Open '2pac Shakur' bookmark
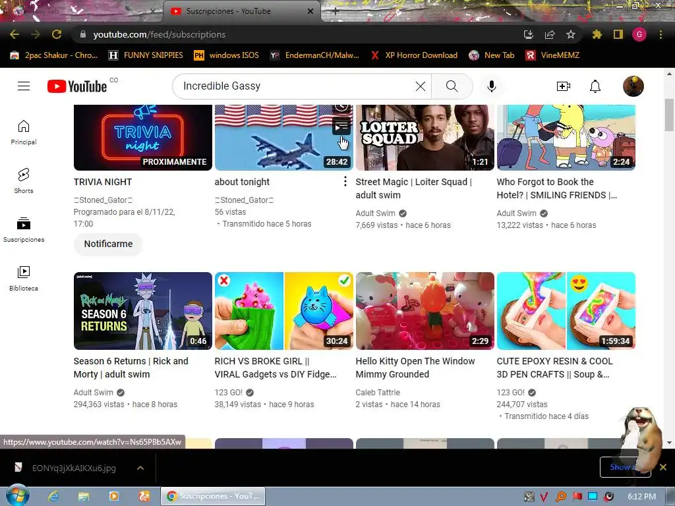Screen dimensions: 675x506 tap(54, 55)
